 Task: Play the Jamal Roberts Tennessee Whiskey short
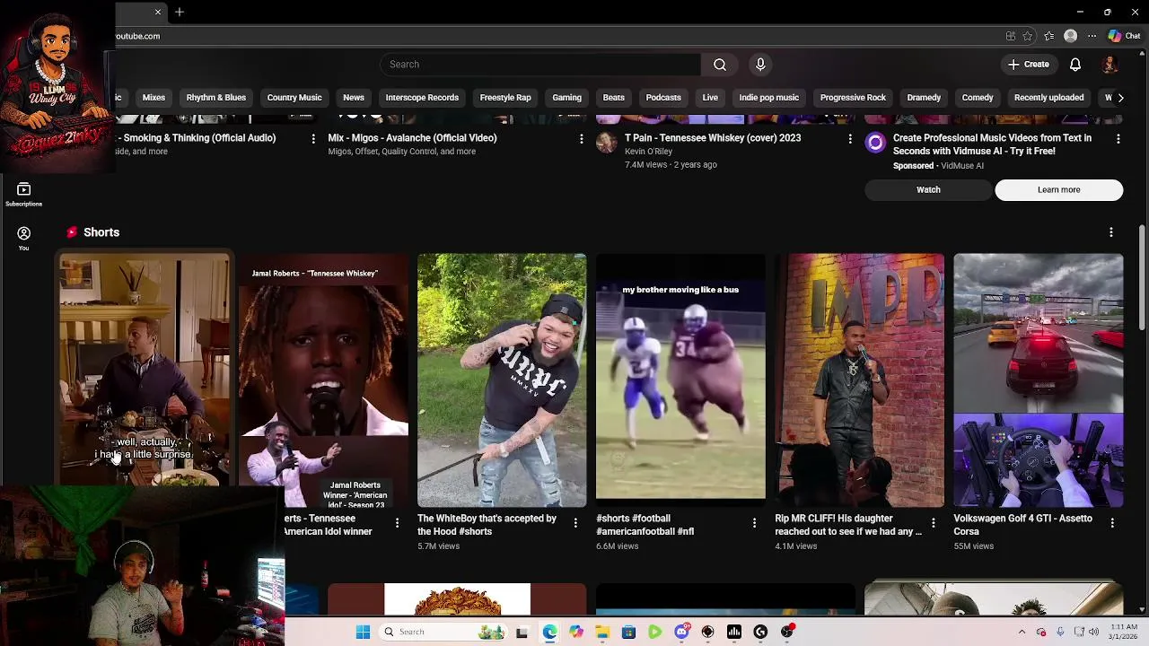(323, 380)
